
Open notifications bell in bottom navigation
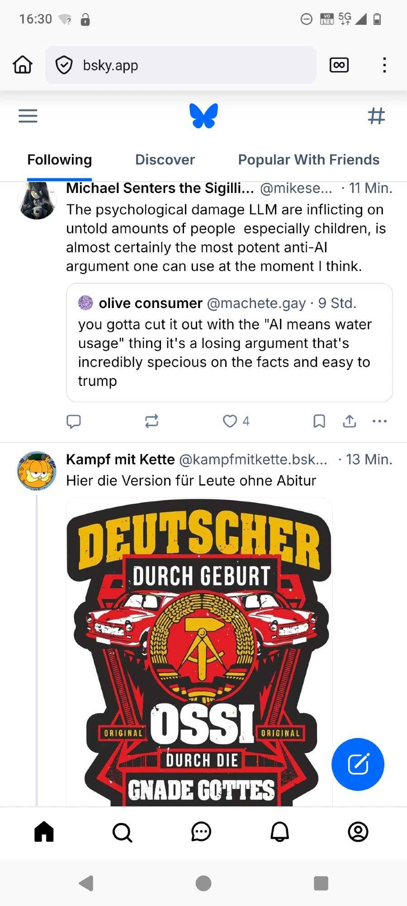pyautogui.click(x=279, y=832)
